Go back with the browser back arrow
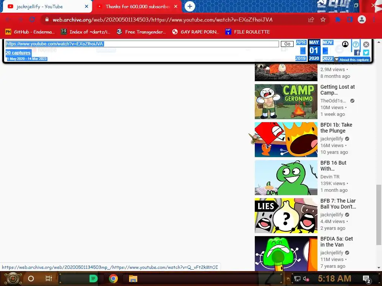The image size is (382, 286). click(8, 19)
